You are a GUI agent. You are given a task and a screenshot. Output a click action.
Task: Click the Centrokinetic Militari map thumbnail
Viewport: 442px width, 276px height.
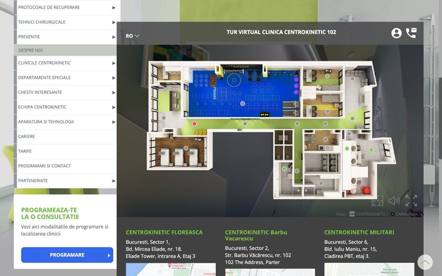369,269
